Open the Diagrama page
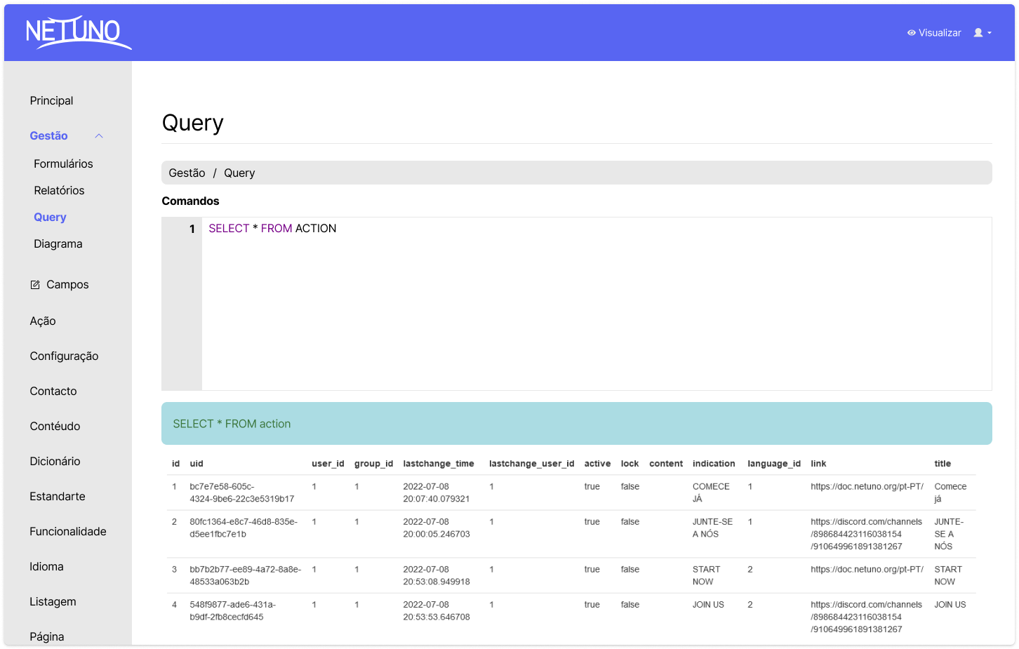 (58, 244)
